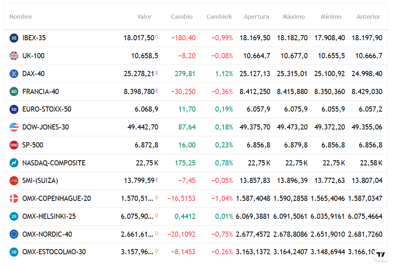Image resolution: width=396 pixels, height=269 pixels.
Task: Click the Dow Jones US flag icon
Action: click(14, 127)
